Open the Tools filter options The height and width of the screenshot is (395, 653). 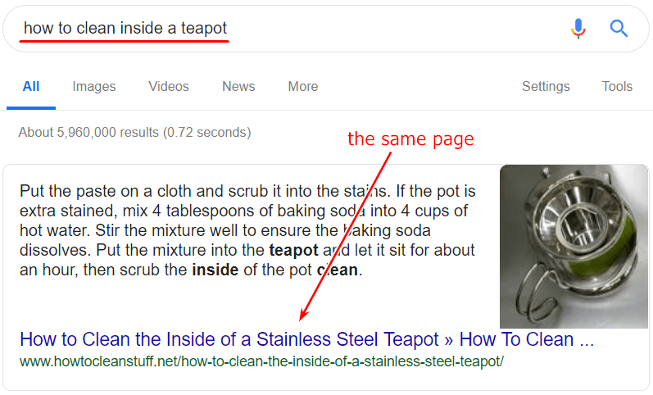click(617, 86)
